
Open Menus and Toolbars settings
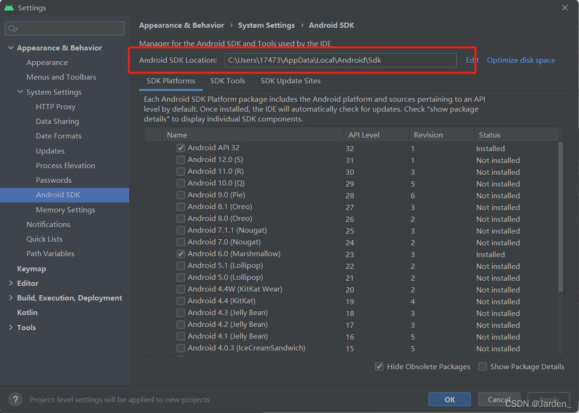pyautogui.click(x=61, y=77)
